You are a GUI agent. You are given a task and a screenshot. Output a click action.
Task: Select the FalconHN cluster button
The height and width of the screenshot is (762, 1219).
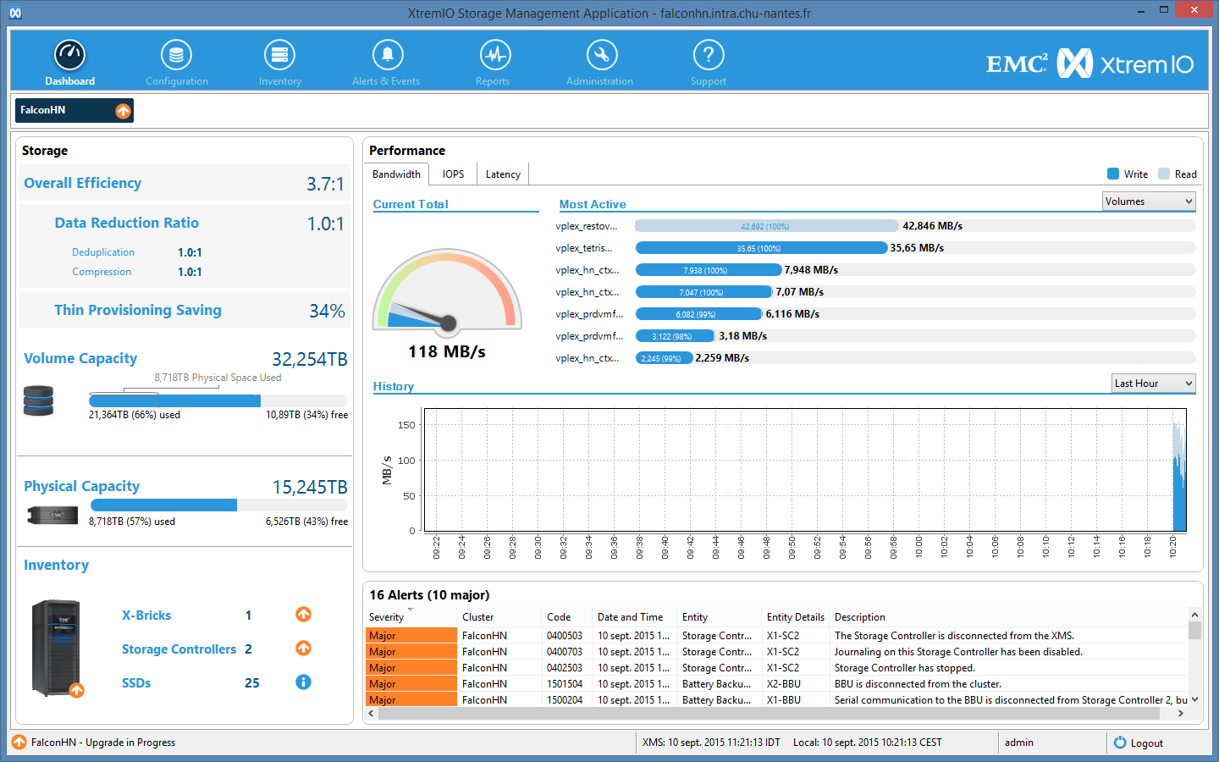(x=74, y=110)
